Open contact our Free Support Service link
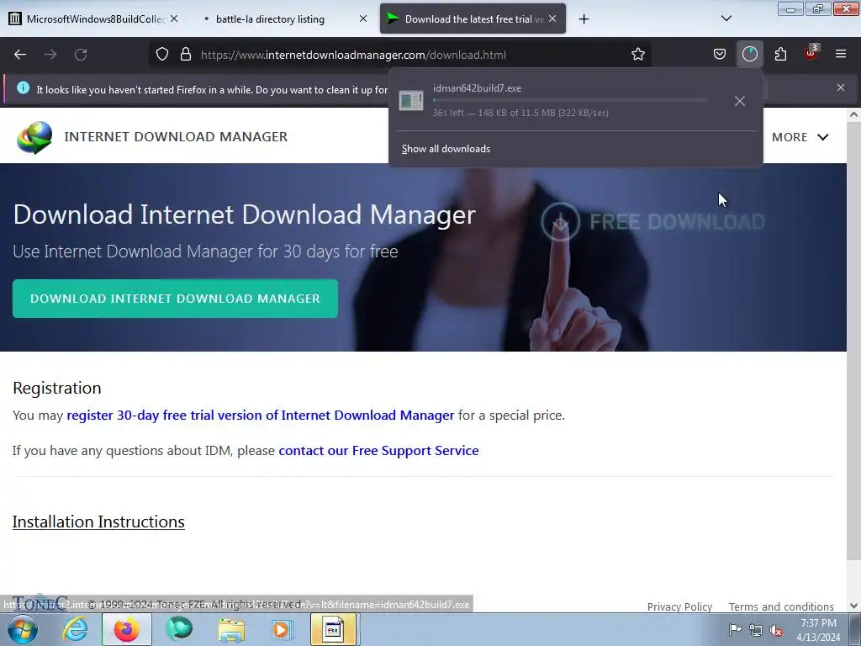The width and height of the screenshot is (861, 646). coord(378,451)
